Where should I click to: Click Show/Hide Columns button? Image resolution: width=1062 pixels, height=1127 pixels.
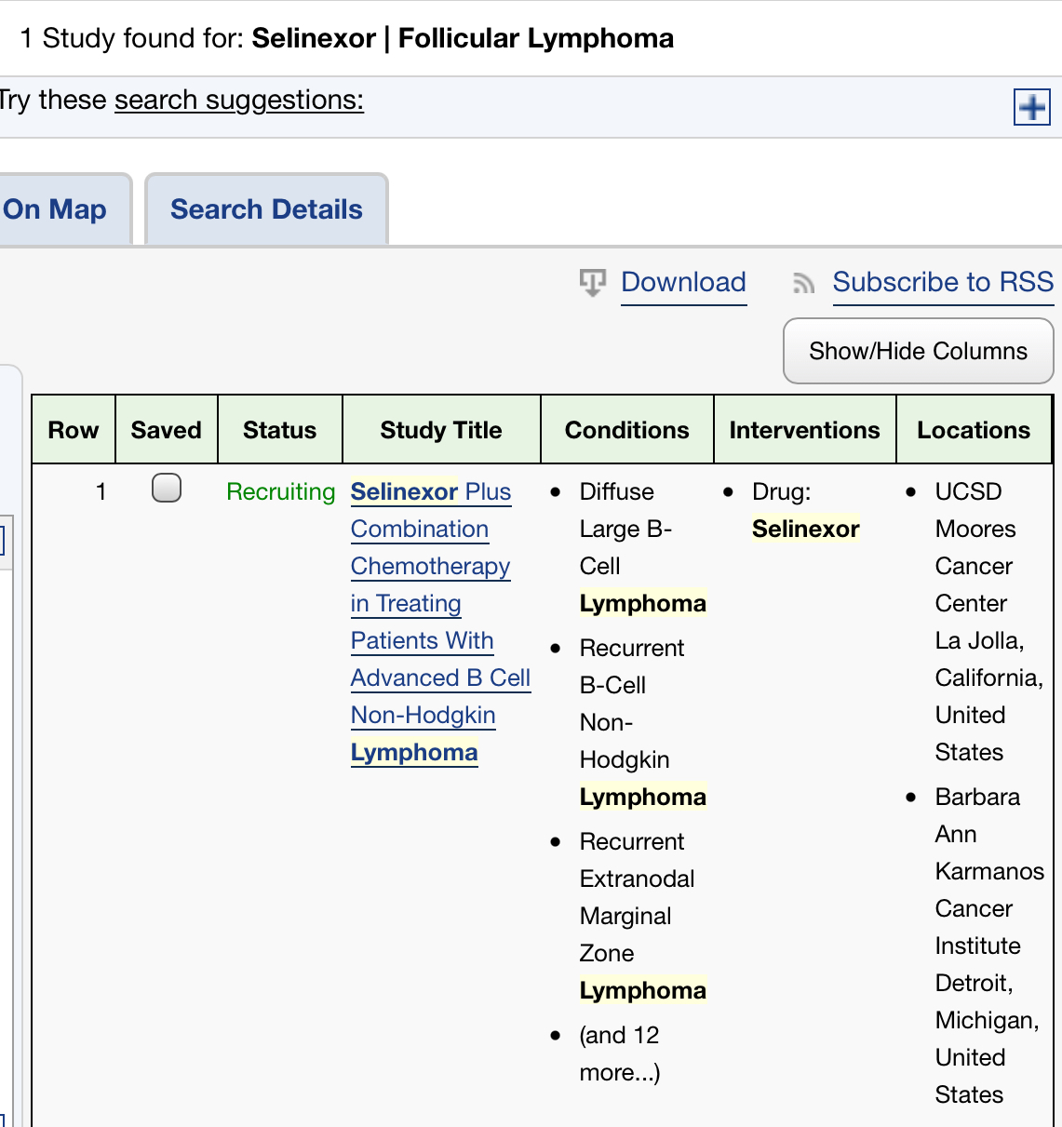[918, 351]
